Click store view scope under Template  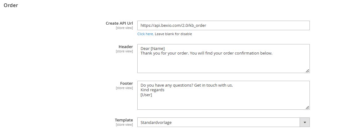124,125
